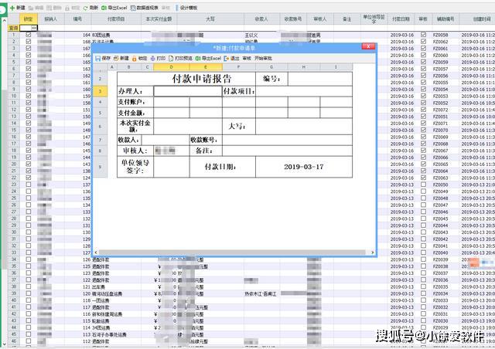
Task: Open 打印预览 print preview in the dialog
Action: (180, 59)
